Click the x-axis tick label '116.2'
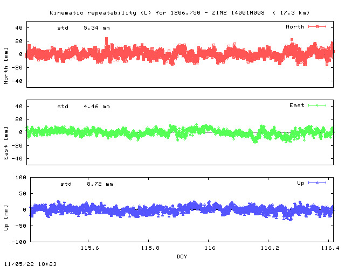The image size is (345, 267). point(270,248)
